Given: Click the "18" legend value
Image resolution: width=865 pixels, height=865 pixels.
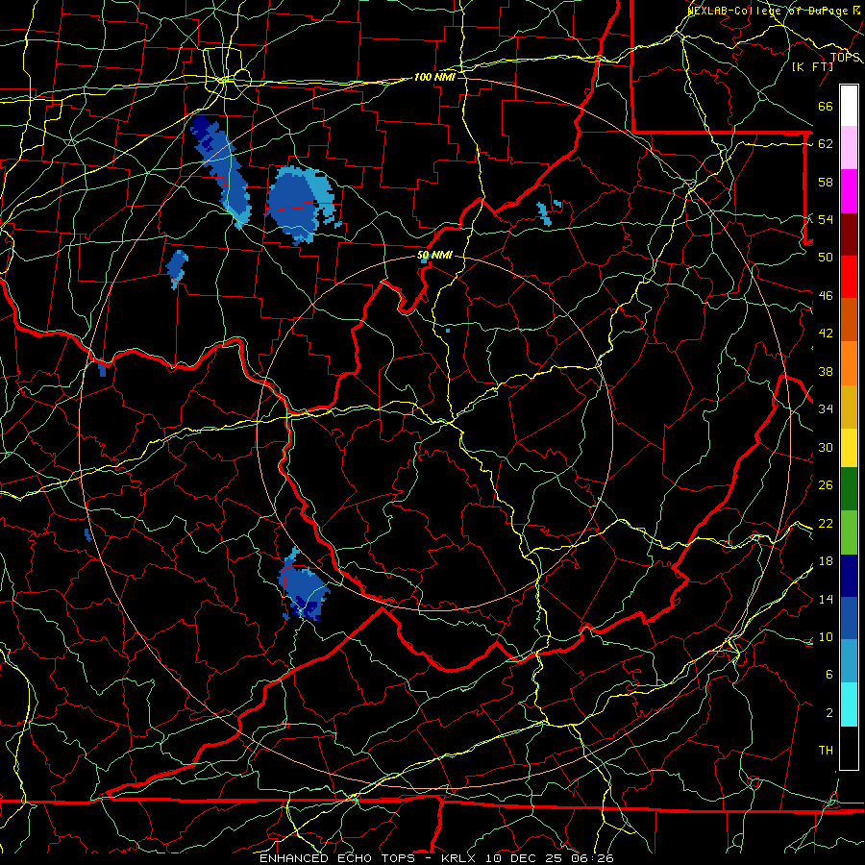Looking at the screenshot, I should pos(826,561).
